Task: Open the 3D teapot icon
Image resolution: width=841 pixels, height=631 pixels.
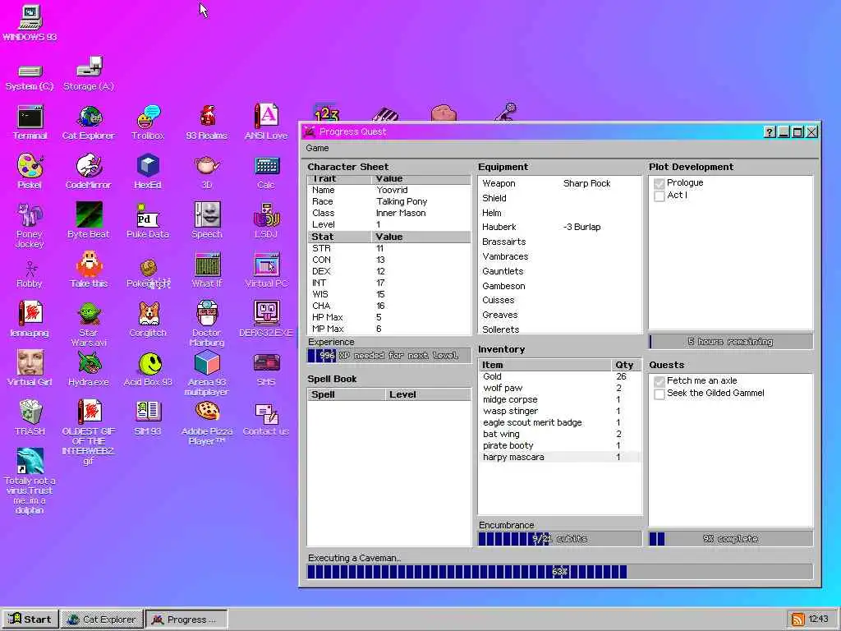Action: coord(207,172)
